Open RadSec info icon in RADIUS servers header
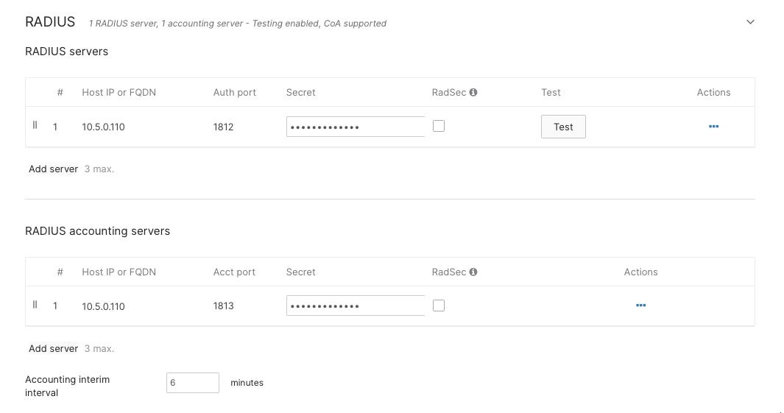 coord(473,92)
